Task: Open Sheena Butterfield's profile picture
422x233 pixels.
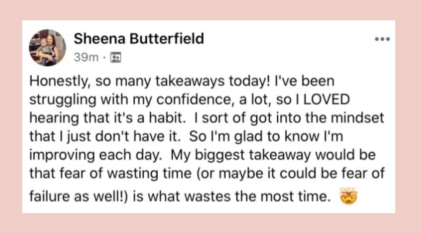Action: (x=48, y=48)
